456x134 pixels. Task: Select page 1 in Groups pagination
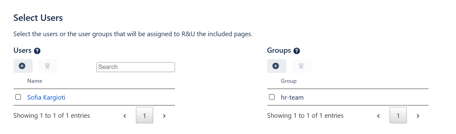[x=398, y=116]
